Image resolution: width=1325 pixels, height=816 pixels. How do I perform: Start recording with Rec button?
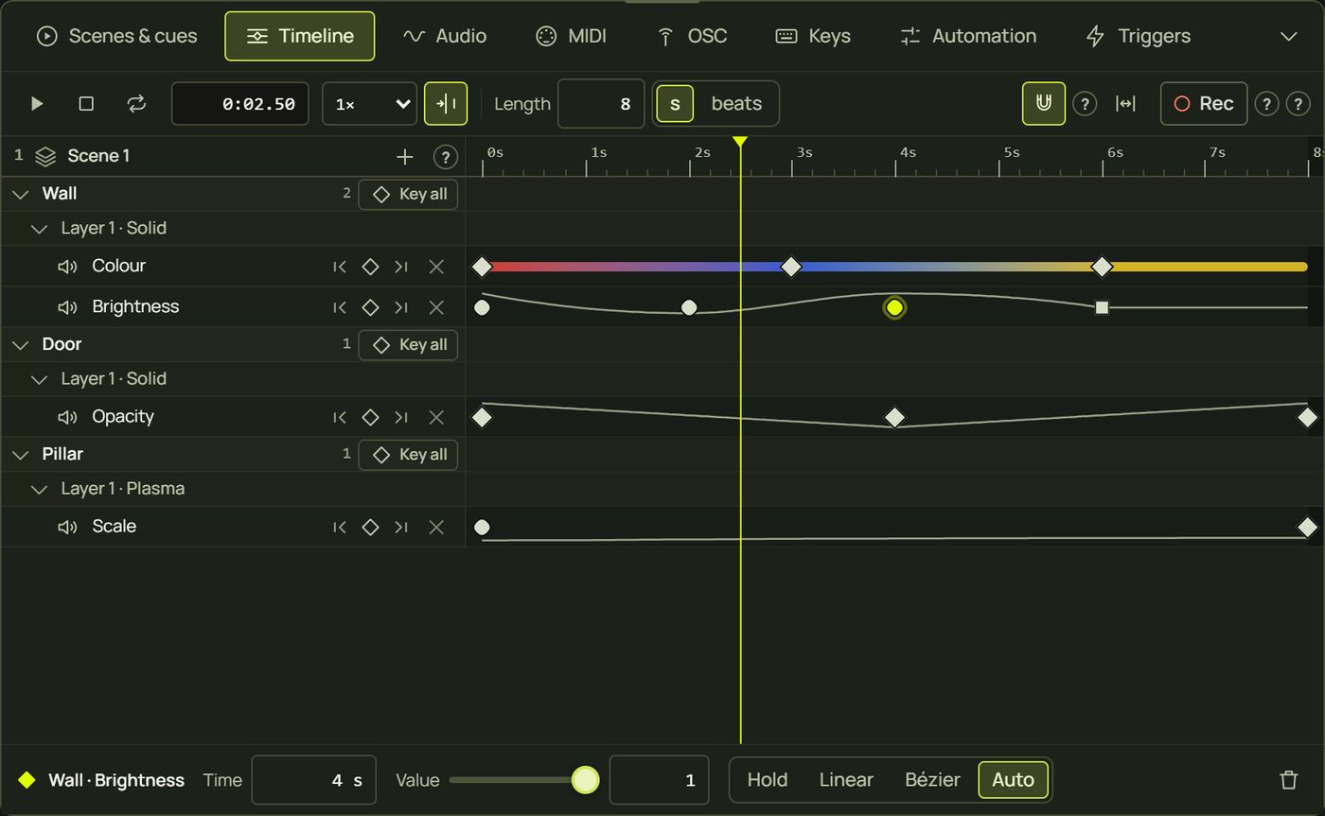click(1204, 104)
